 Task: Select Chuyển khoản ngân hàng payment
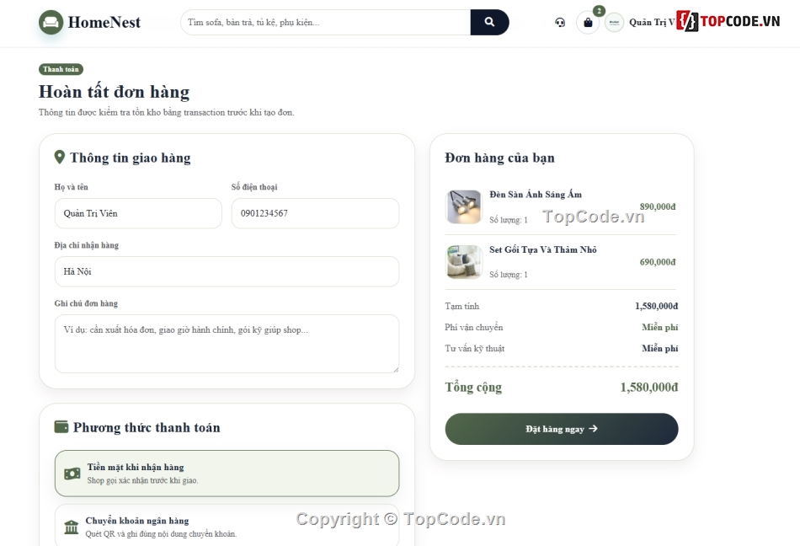point(227,527)
